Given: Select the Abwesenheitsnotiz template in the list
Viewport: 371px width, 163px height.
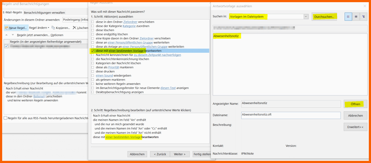Looking at the screenshot, I should 227,37.
